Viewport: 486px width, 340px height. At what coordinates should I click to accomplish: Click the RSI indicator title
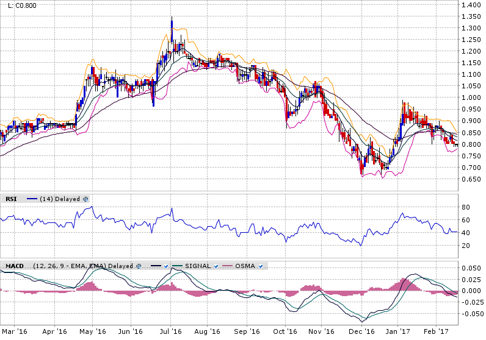coord(11,199)
